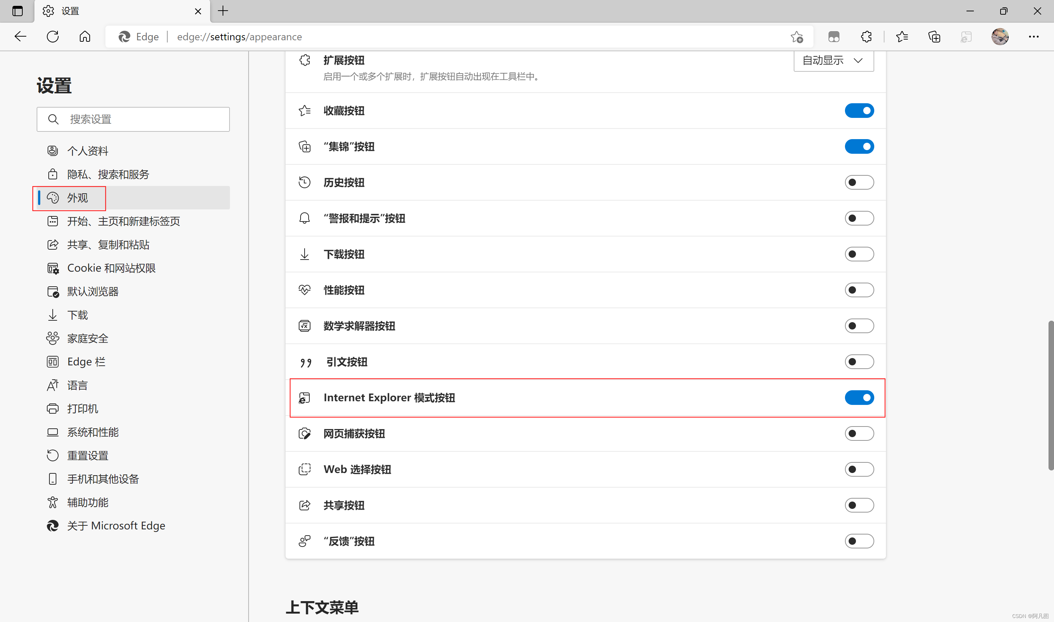Screen dimensions: 1054x622
Task: Click the web capture icon in toolbar
Action: 966,37
